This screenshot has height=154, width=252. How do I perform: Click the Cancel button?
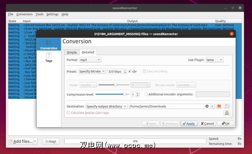point(207,124)
